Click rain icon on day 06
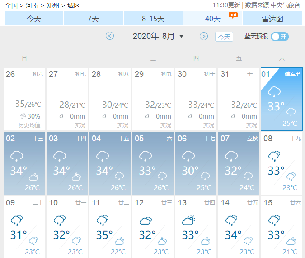Viewport: 305px width, 258px height. pyautogui.click(x=188, y=156)
